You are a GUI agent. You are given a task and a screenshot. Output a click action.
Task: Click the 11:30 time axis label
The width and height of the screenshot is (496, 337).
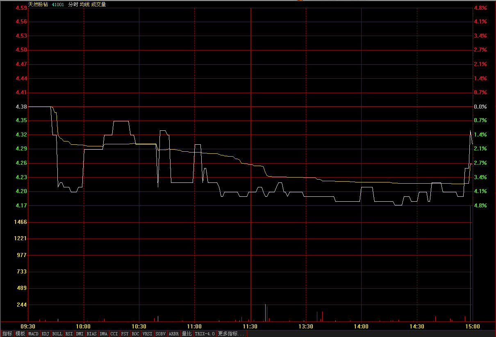[250, 327]
